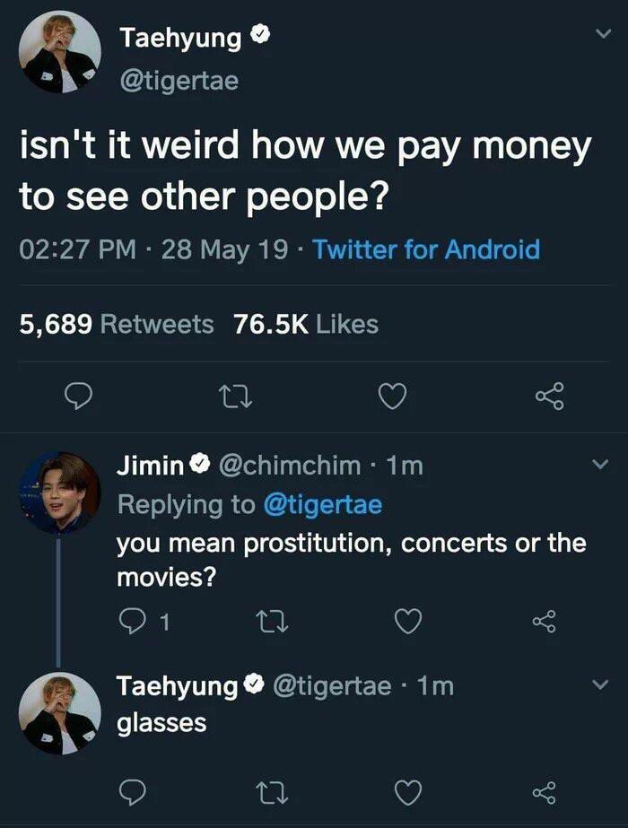This screenshot has height=828, width=628.
Task: Open the Twitter for Android source link
Action: coord(426,248)
